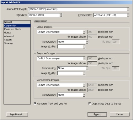This screenshot has height=120, width=133.
Task: Open the Compatibility Acrobat 4 dropdown
Action: (x=111, y=15)
